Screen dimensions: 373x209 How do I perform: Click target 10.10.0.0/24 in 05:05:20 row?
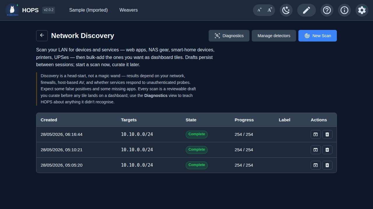pos(137,165)
